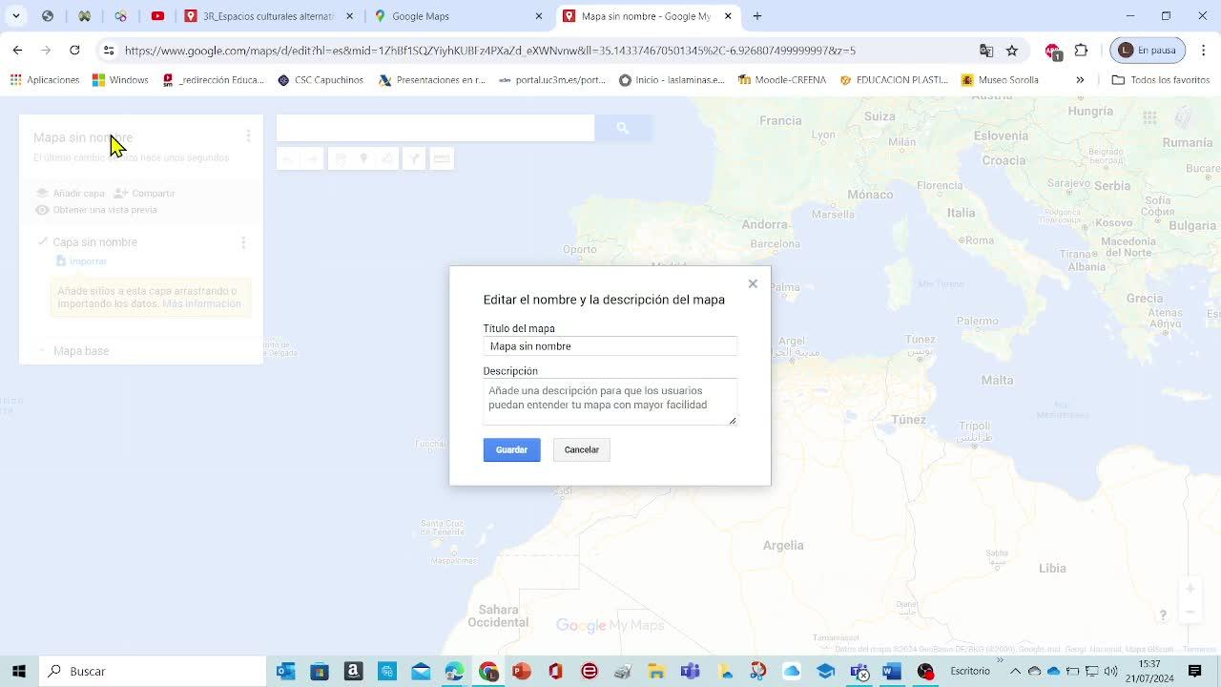Screen dimensions: 1221x687
Task: Close the edit name dialog with X
Action: point(753,283)
